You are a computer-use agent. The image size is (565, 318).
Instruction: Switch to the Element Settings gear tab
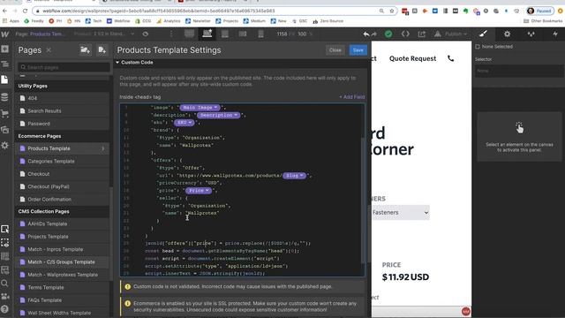(507, 34)
